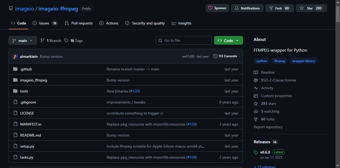The width and height of the screenshot is (340, 168).
Task: View the 293 stars link
Action: [265, 103]
